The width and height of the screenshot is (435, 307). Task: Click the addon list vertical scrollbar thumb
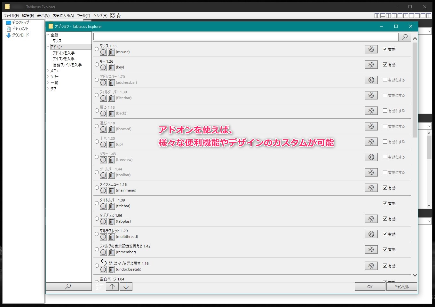[x=415, y=90]
